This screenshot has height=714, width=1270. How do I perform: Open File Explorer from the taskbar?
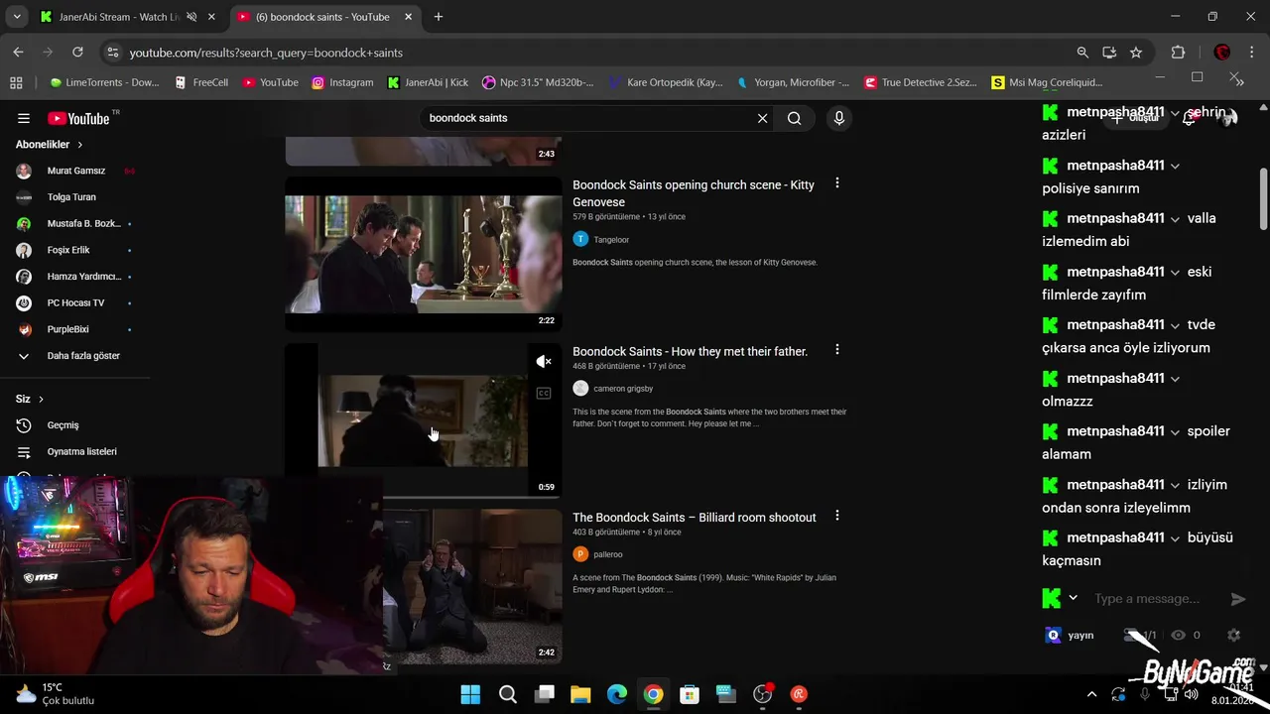point(580,694)
